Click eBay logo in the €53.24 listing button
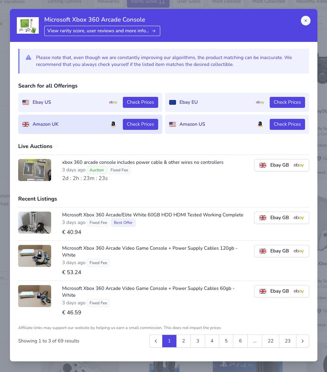This screenshot has width=327, height=372. point(299,251)
